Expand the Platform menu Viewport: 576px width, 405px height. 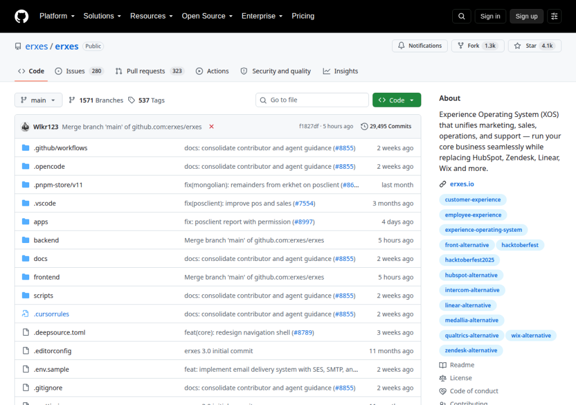point(57,16)
